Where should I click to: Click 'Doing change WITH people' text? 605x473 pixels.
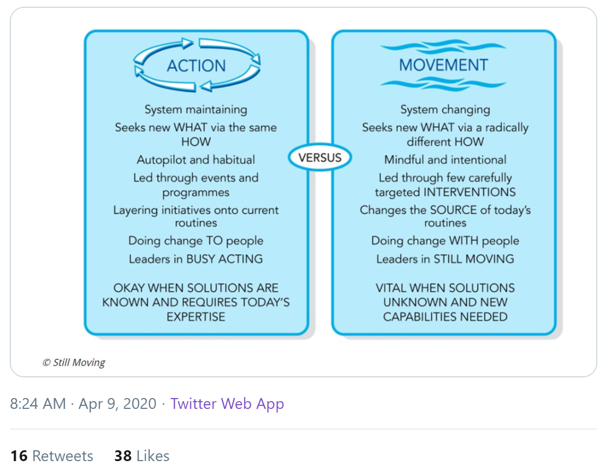(x=445, y=241)
